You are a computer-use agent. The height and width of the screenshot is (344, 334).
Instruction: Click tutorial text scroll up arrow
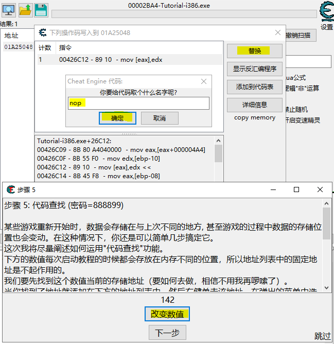(x=327, y=203)
